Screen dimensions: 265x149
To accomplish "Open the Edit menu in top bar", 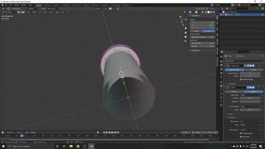I will (x=11, y=5).
